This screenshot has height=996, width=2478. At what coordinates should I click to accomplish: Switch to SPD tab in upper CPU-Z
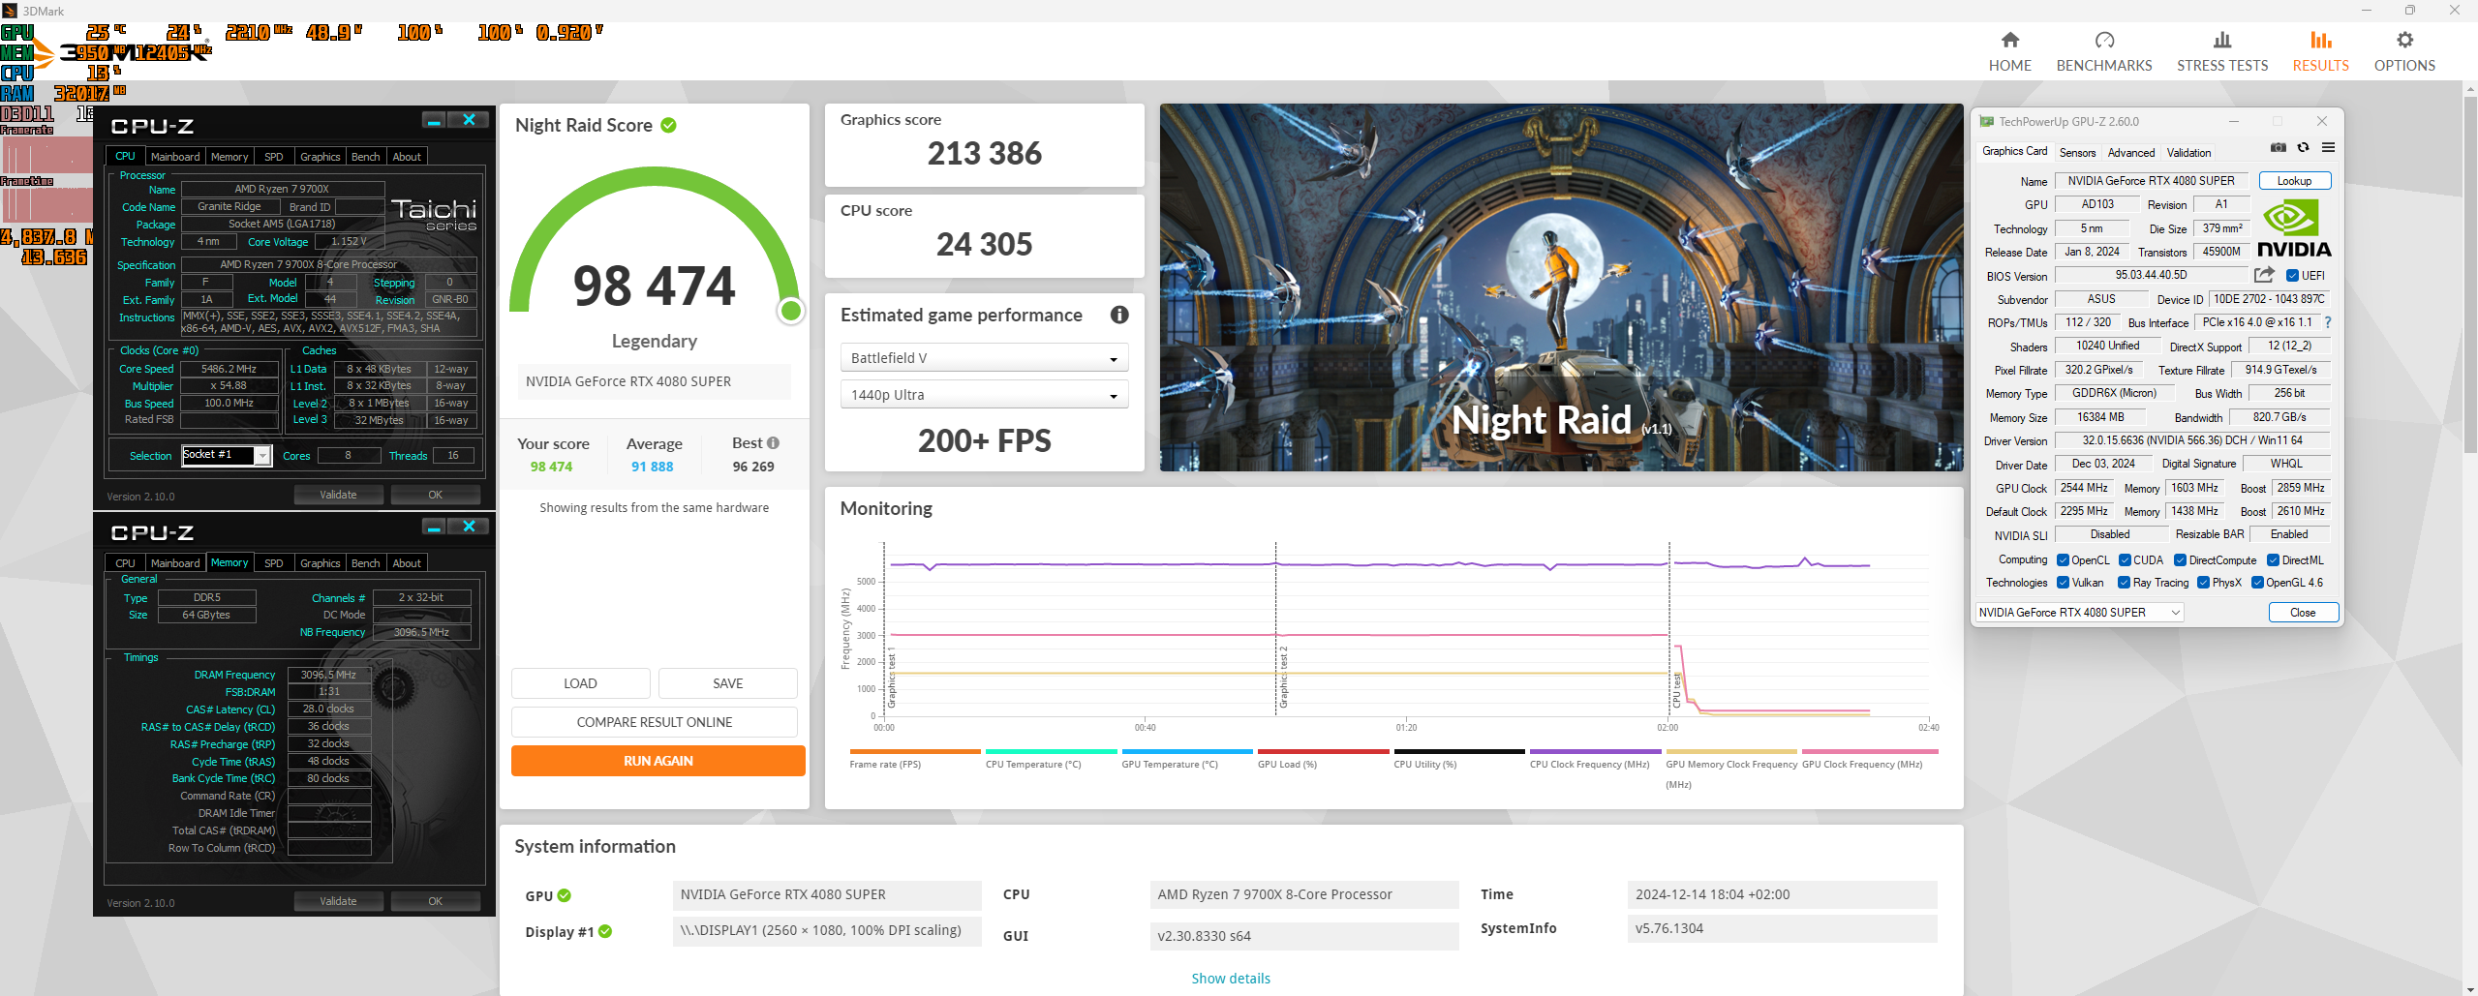(x=274, y=157)
